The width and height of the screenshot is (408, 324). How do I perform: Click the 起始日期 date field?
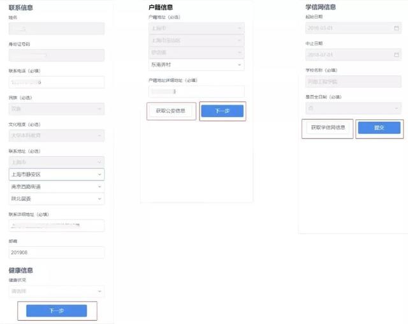coord(353,28)
